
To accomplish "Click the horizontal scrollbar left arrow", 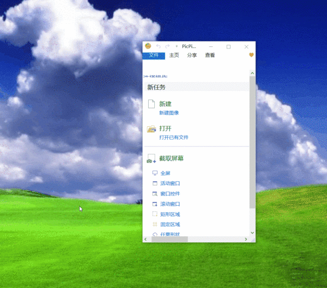I will tap(146, 239).
